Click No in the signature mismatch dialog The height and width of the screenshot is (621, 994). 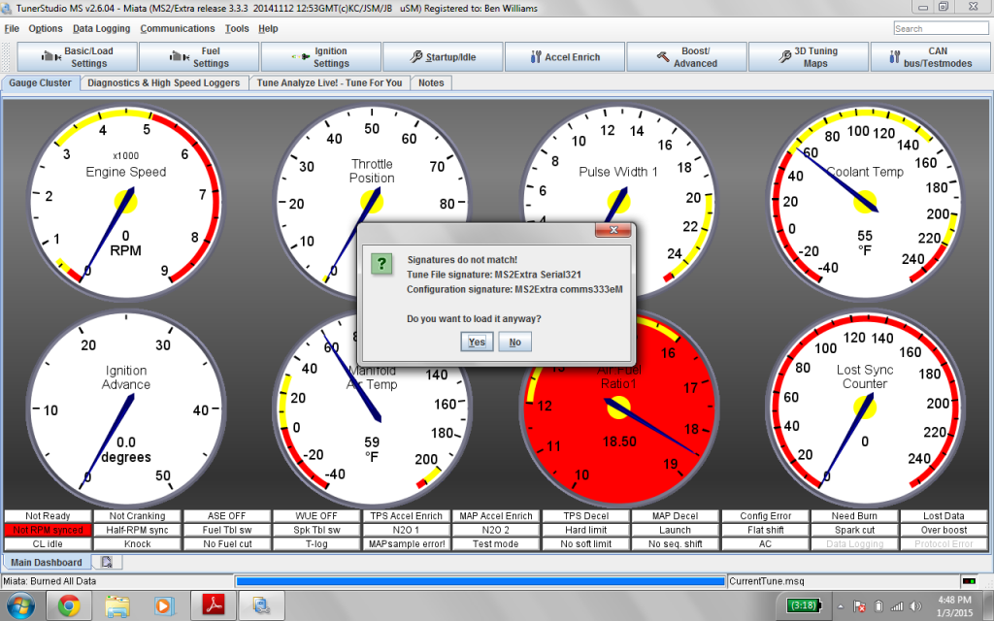[x=514, y=342]
